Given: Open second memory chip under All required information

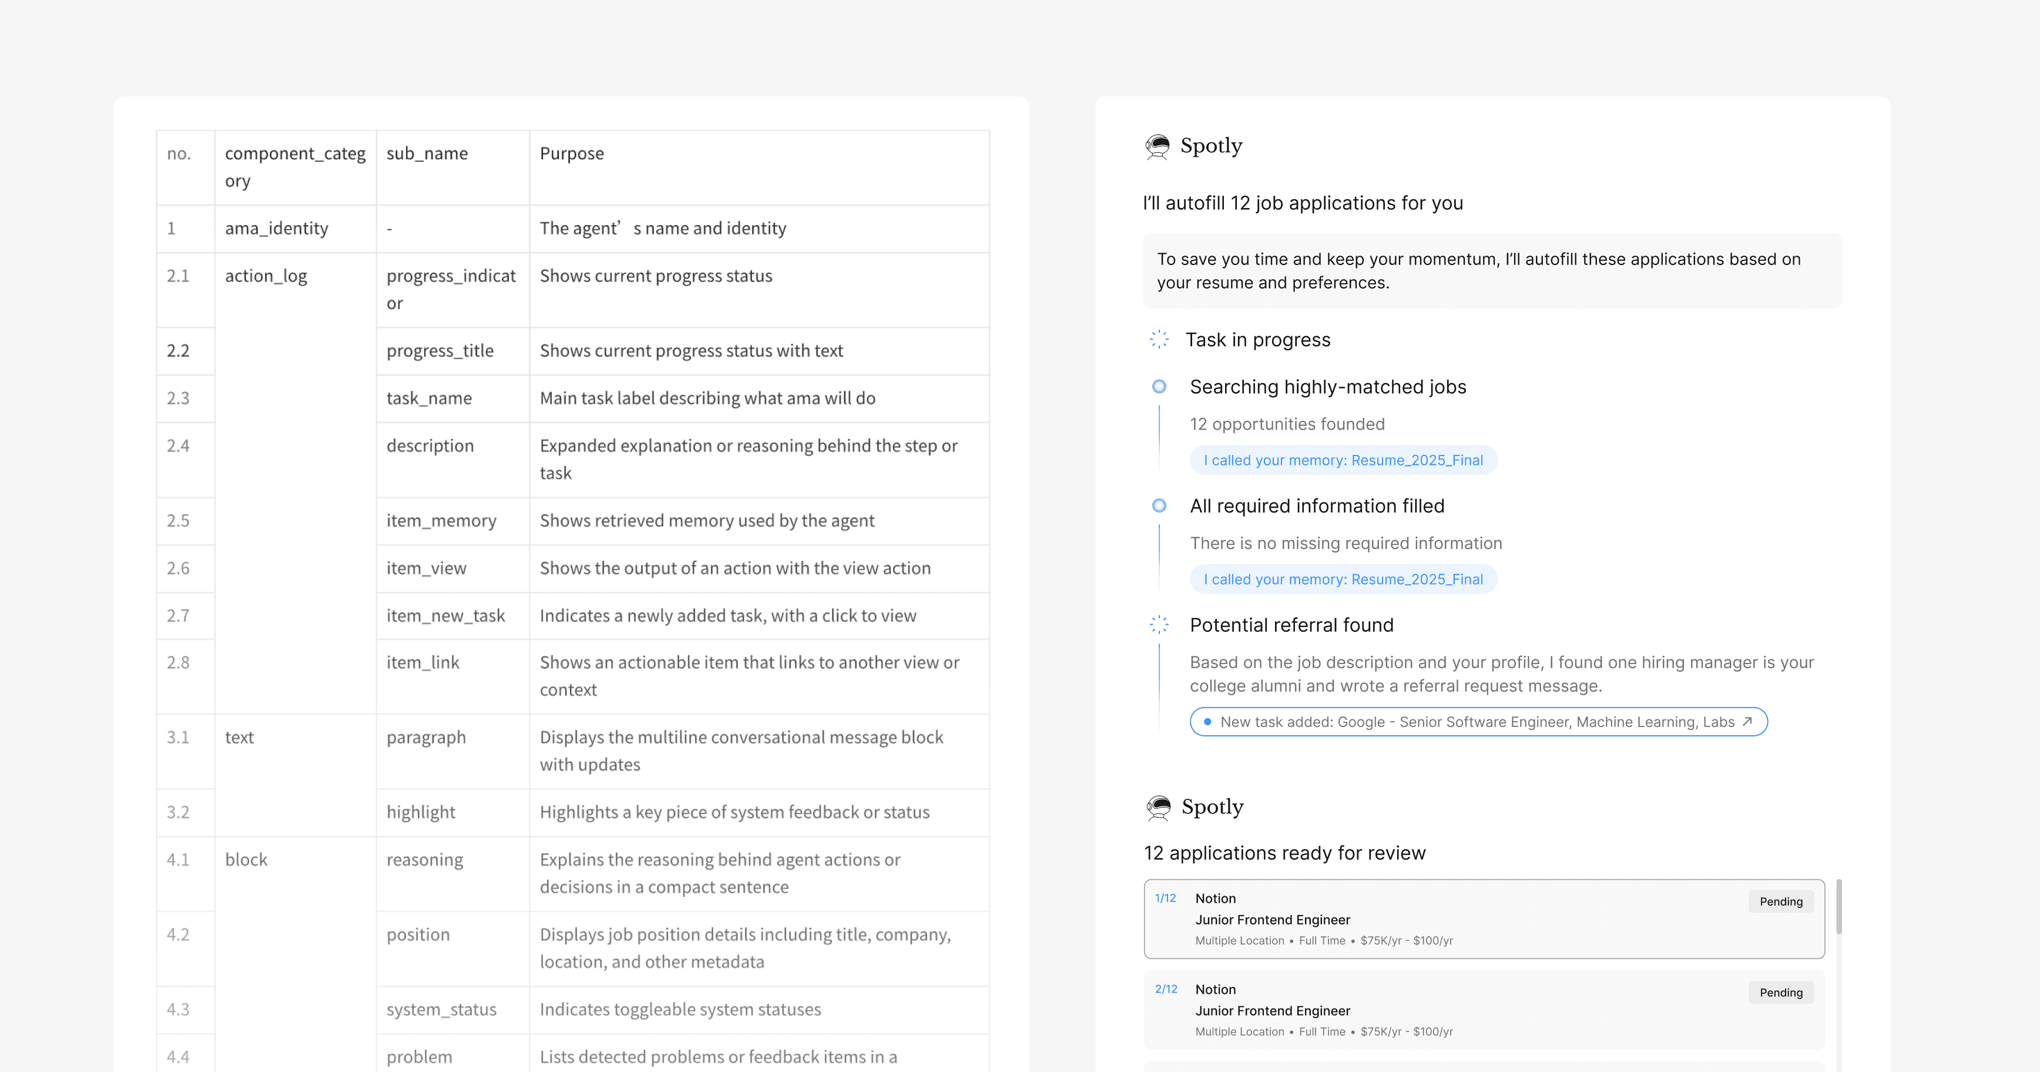Looking at the screenshot, I should pos(1343,579).
